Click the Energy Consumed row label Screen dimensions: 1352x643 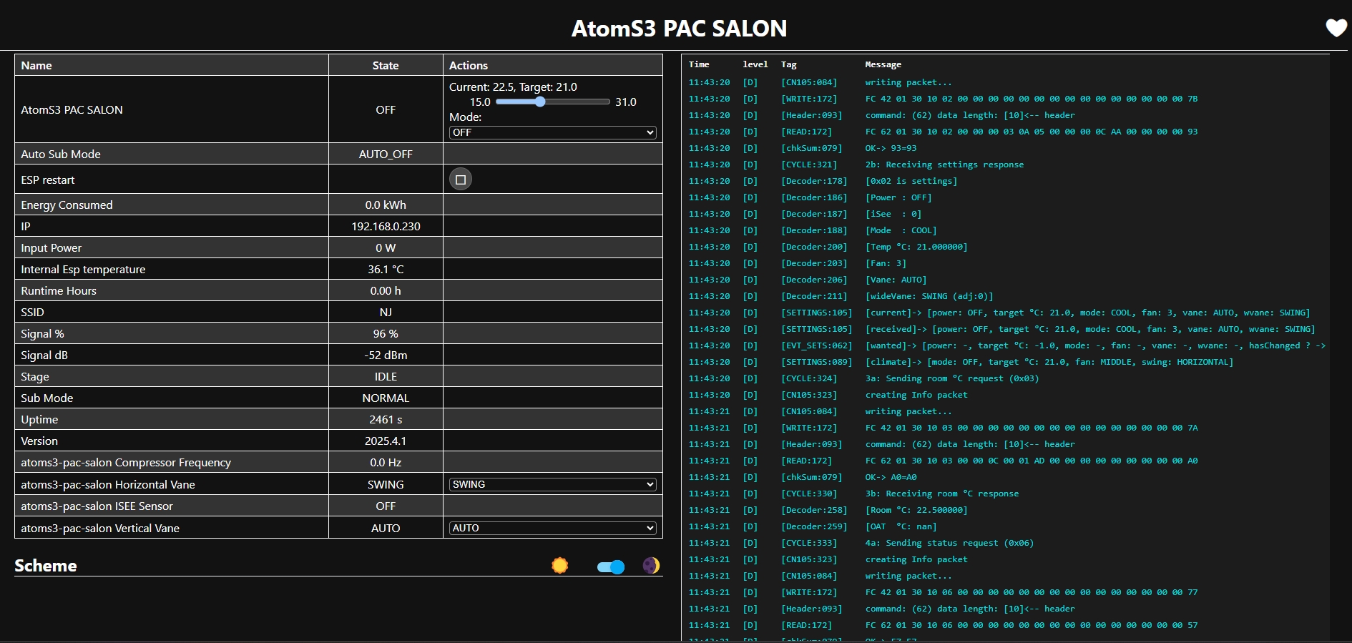pos(67,205)
